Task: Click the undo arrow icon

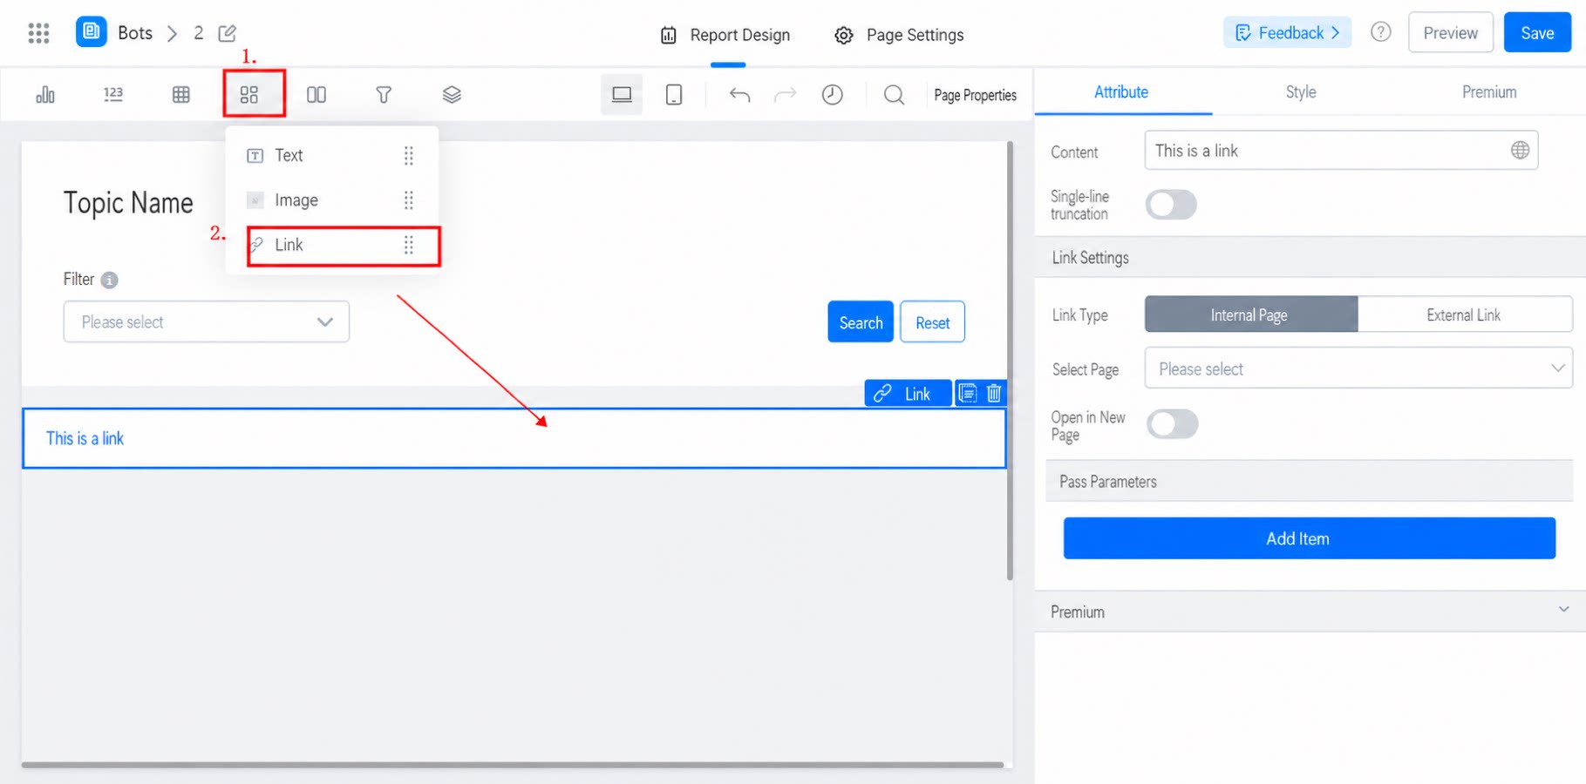Action: [x=739, y=94]
